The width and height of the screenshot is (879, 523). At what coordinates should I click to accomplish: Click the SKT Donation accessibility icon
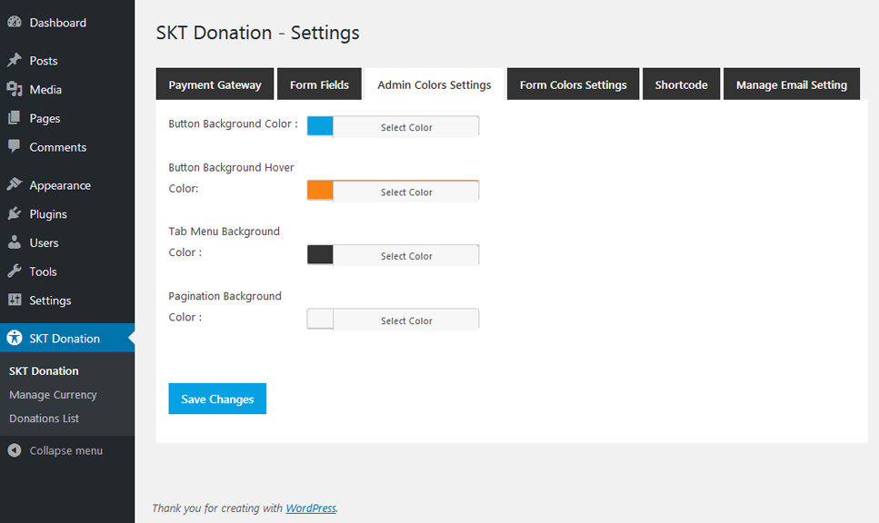pos(15,339)
